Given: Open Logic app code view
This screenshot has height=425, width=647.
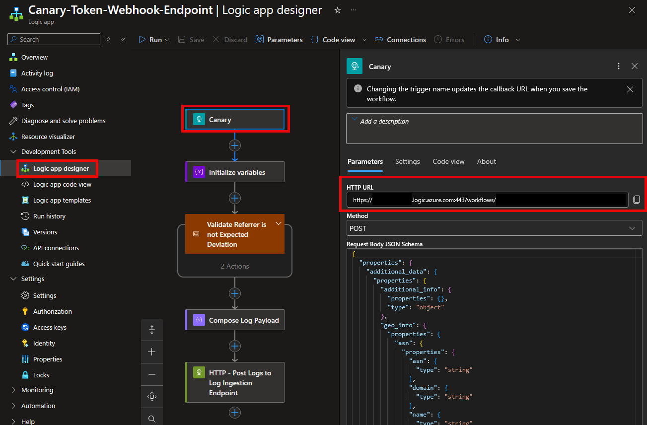Looking at the screenshot, I should (x=62, y=184).
